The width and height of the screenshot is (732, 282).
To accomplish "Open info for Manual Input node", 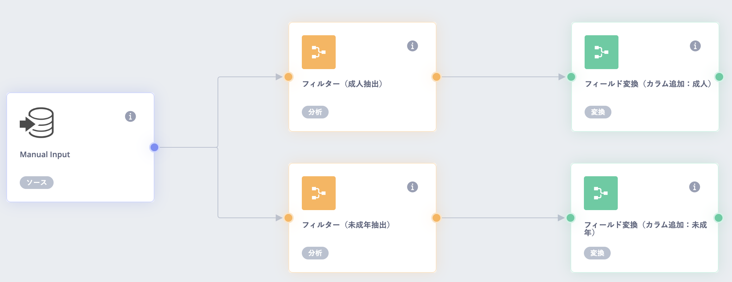I will pos(130,116).
